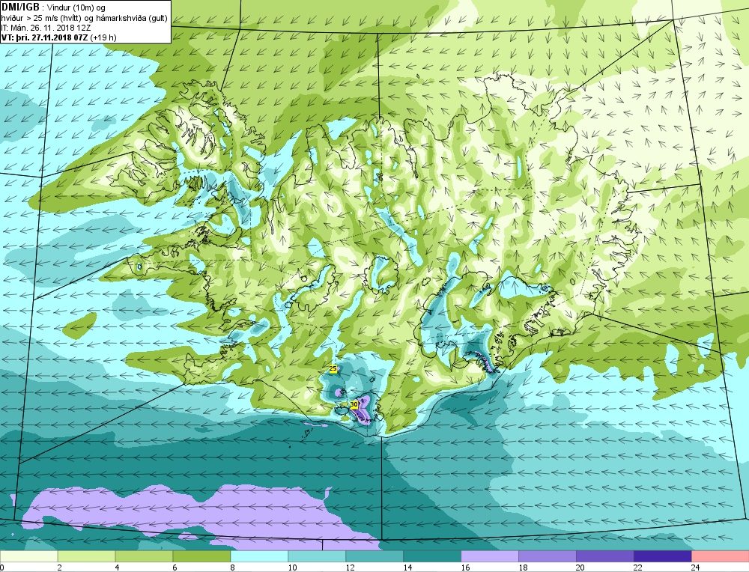Click the 'VT: þri. 27.11.2018 07Z (+19 h)' line
This screenshot has width=749, height=572.
coord(58,37)
